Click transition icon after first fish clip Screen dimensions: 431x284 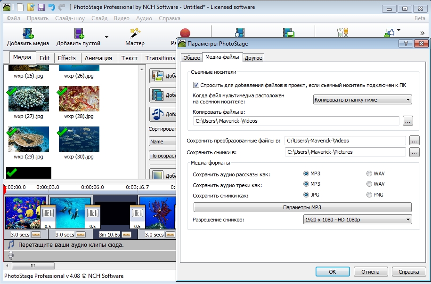click(x=48, y=213)
